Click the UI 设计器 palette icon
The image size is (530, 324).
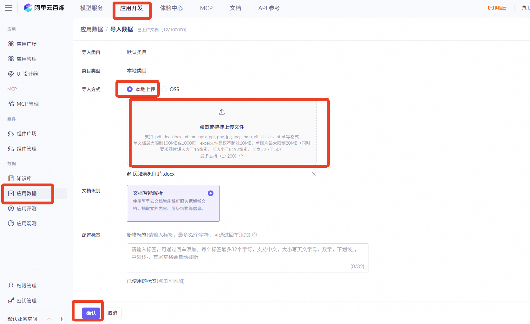(x=11, y=74)
